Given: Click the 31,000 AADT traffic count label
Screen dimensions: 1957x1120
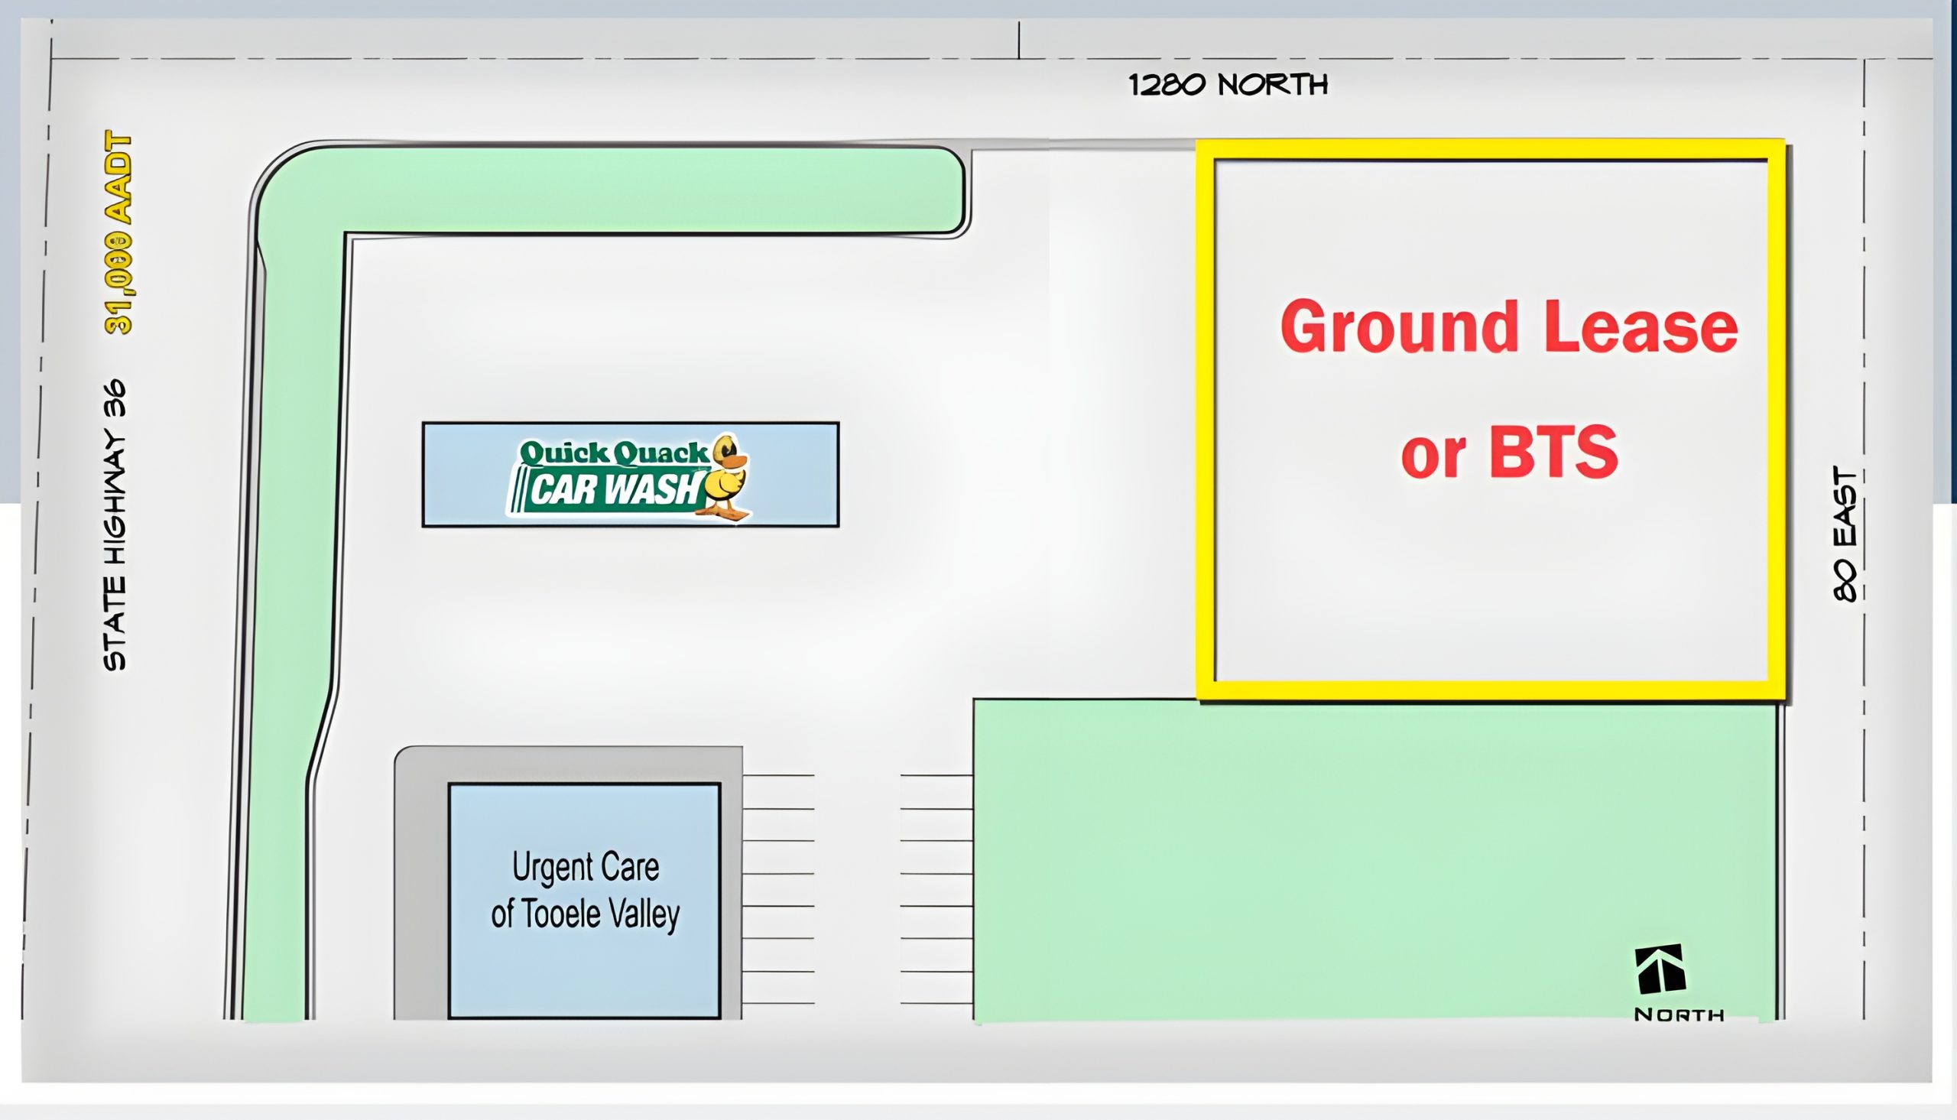Looking at the screenshot, I should tap(119, 233).
